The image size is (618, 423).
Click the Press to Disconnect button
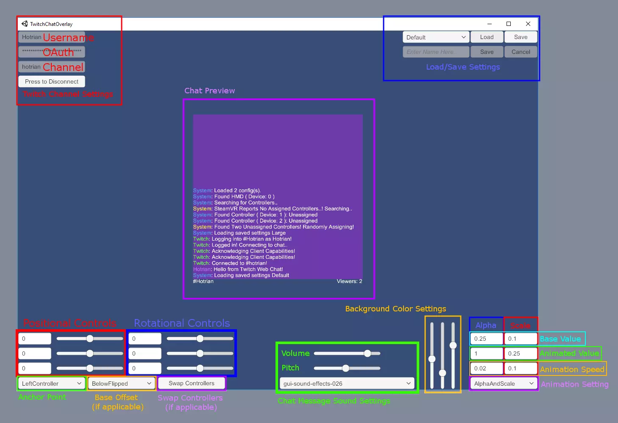tap(52, 81)
